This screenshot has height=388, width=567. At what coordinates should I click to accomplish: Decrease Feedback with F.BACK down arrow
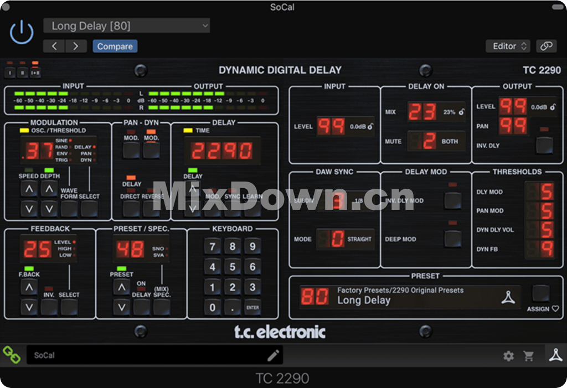point(29,307)
